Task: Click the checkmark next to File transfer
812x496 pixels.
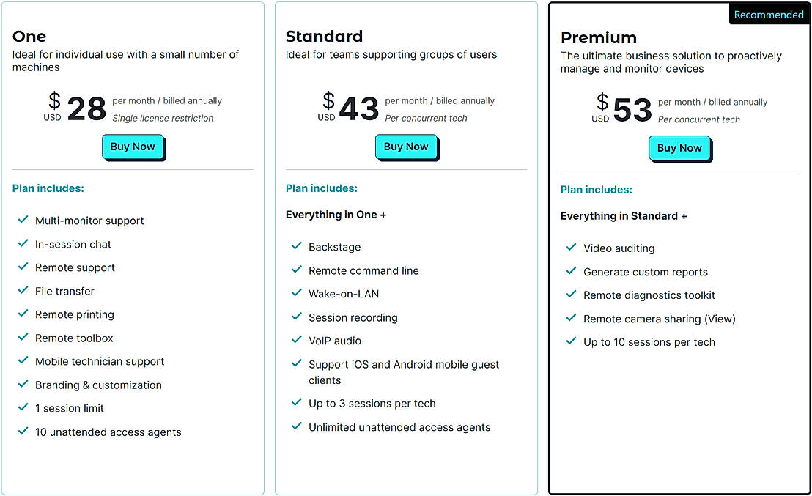Action: (23, 290)
